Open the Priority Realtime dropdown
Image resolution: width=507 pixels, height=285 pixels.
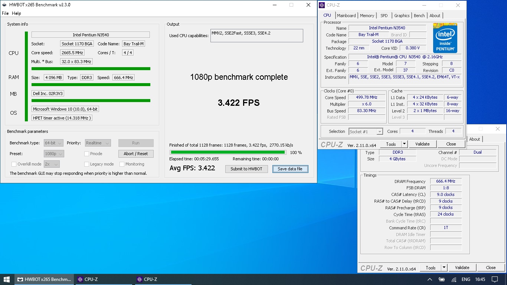coord(98,143)
